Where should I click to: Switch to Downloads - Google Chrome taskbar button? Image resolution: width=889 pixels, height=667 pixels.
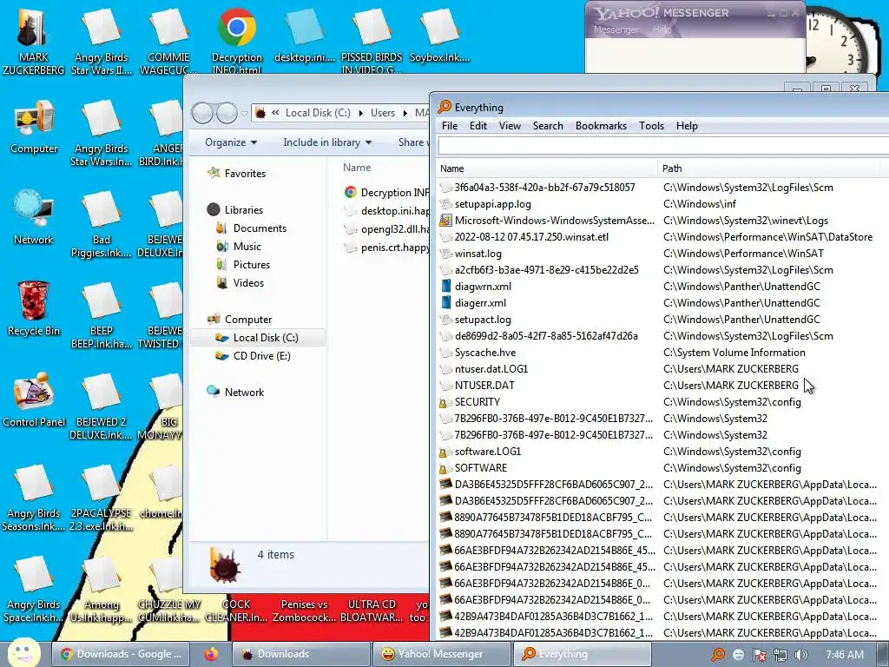click(x=120, y=654)
